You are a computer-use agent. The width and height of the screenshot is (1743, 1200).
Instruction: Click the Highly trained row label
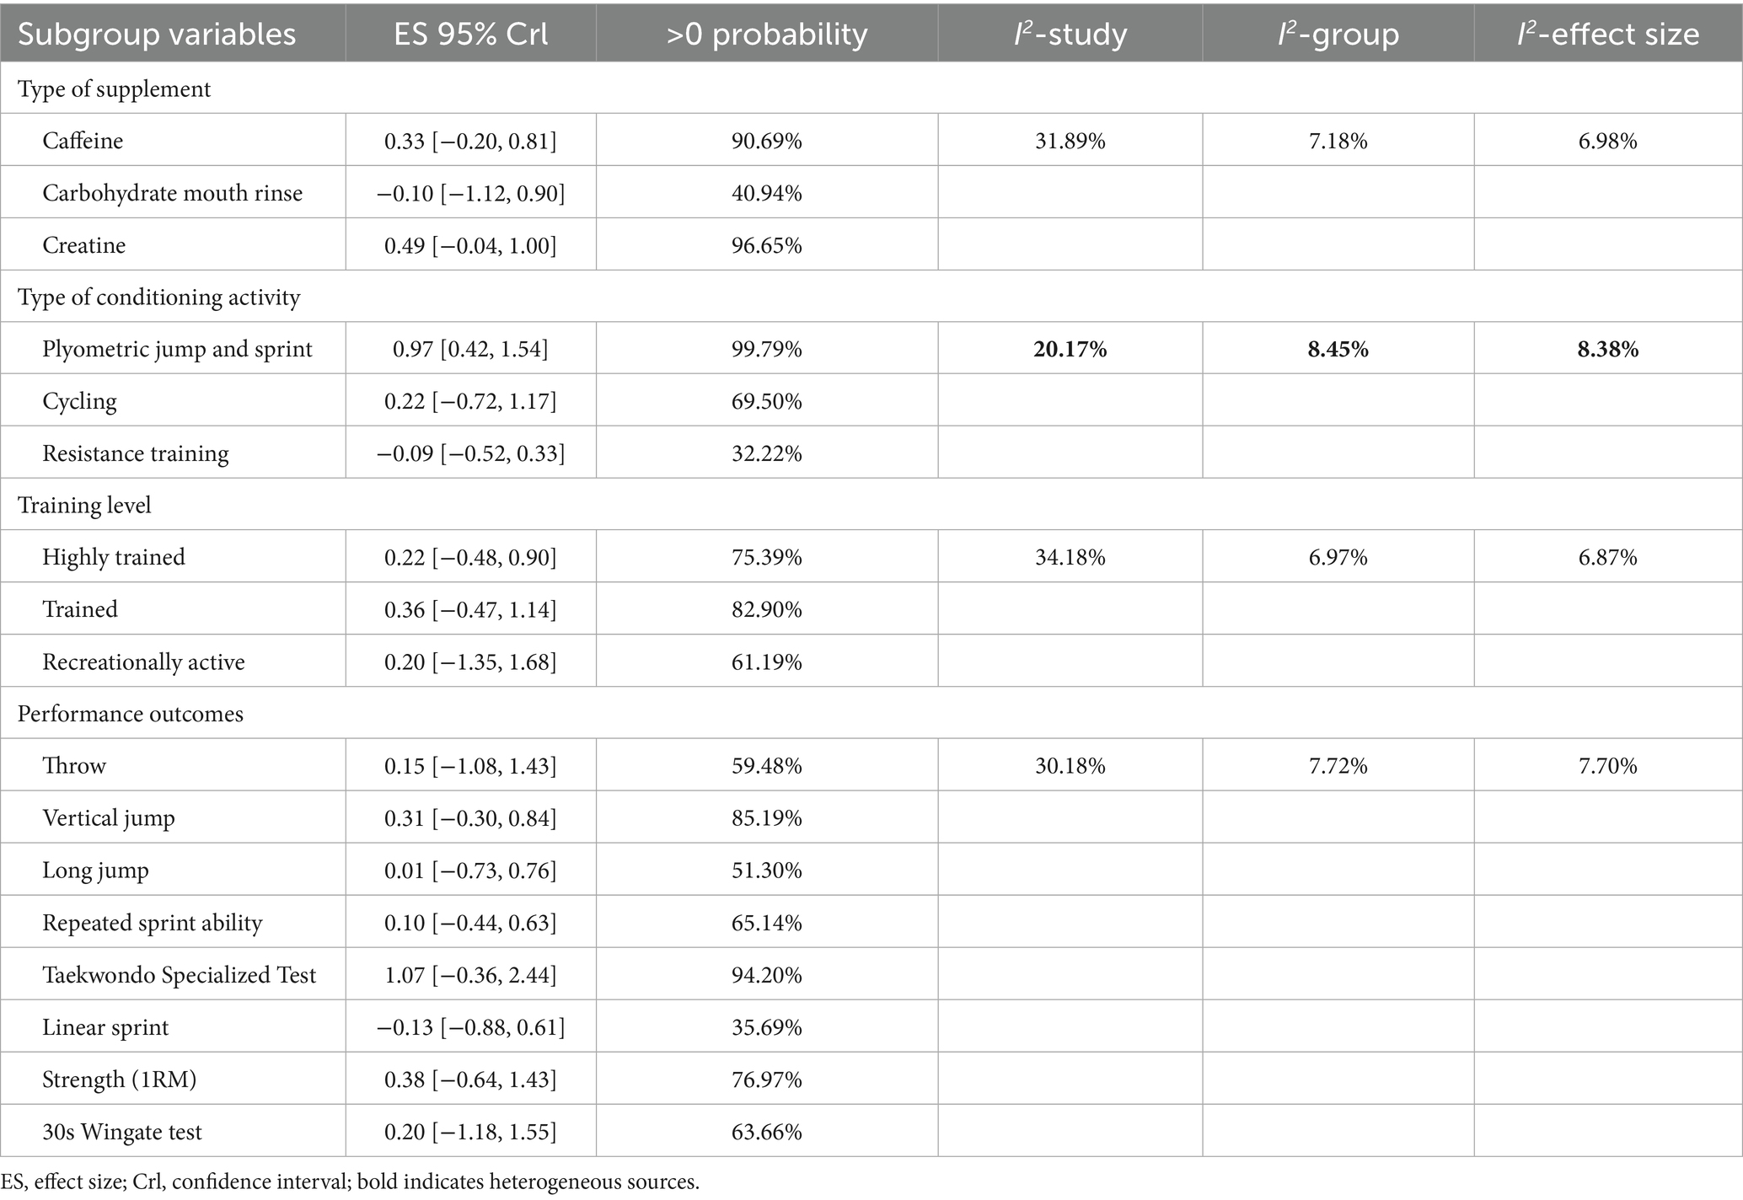click(114, 557)
